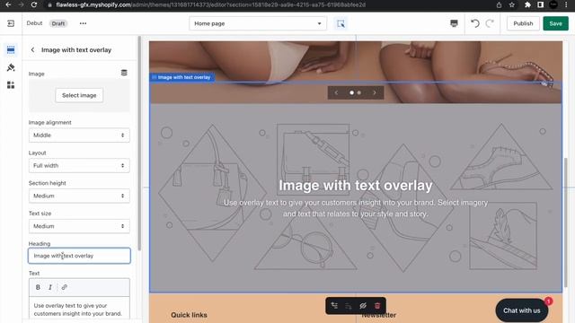The width and height of the screenshot is (575, 323).
Task: Open the Sections sidebar icon
Action: coord(11,50)
